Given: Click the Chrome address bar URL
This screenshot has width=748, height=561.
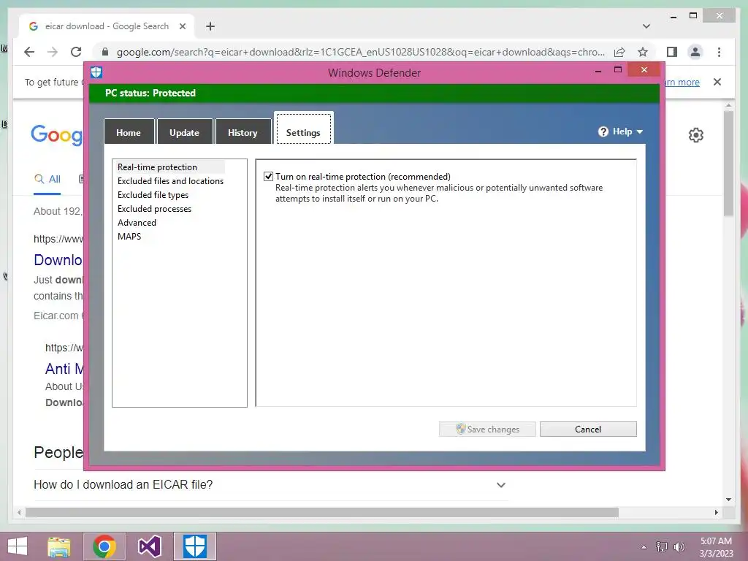Looking at the screenshot, I should tap(360, 52).
